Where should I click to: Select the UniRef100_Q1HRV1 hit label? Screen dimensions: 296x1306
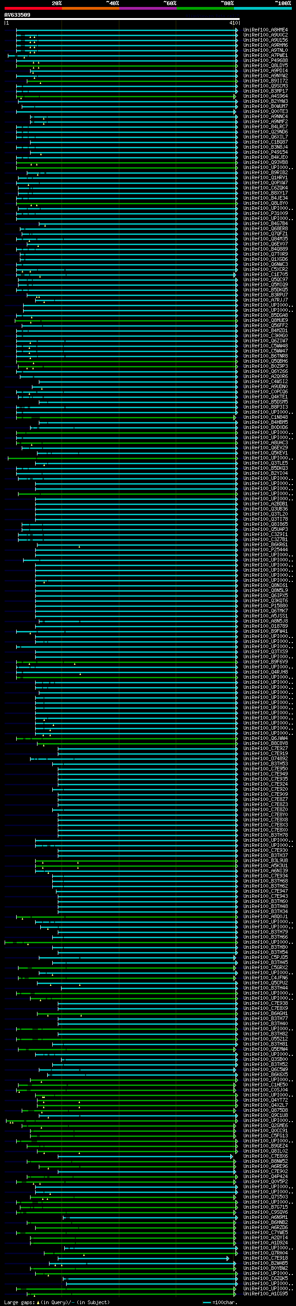pyautogui.click(x=265, y=177)
